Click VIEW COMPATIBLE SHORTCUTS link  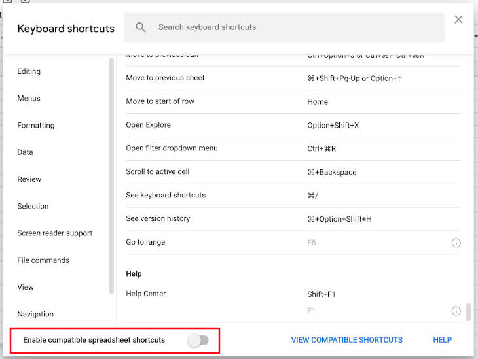347,340
